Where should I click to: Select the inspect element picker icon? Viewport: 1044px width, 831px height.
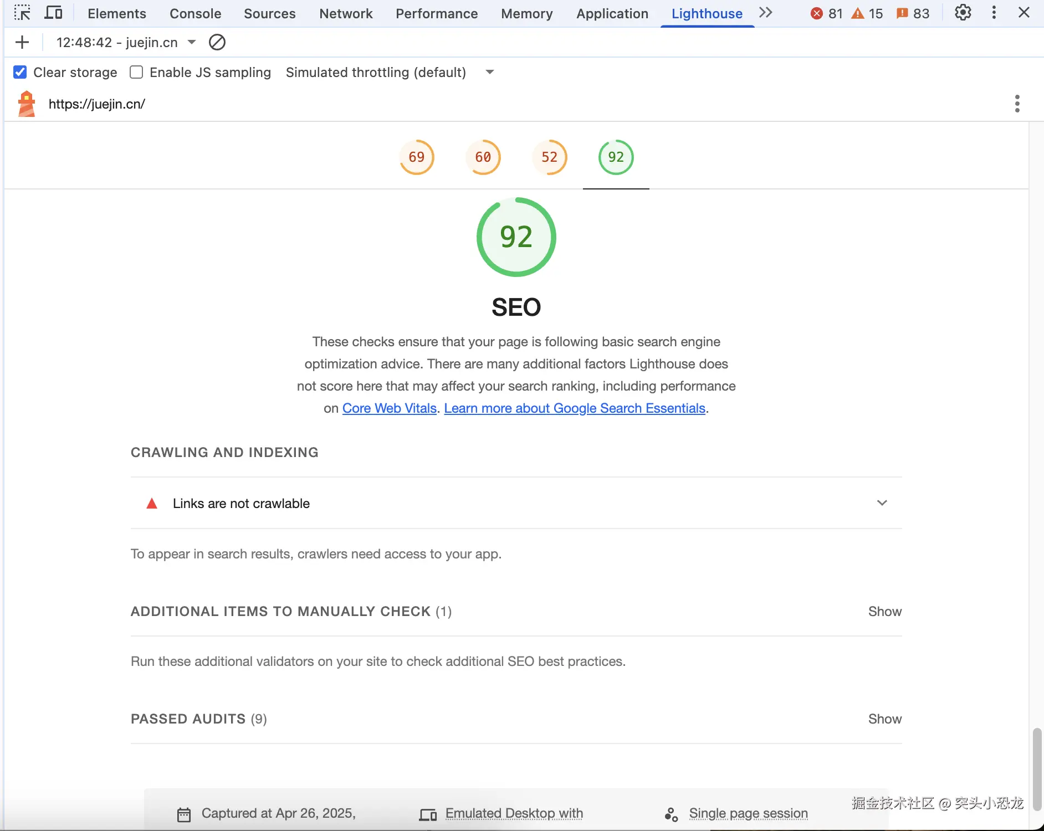point(22,13)
